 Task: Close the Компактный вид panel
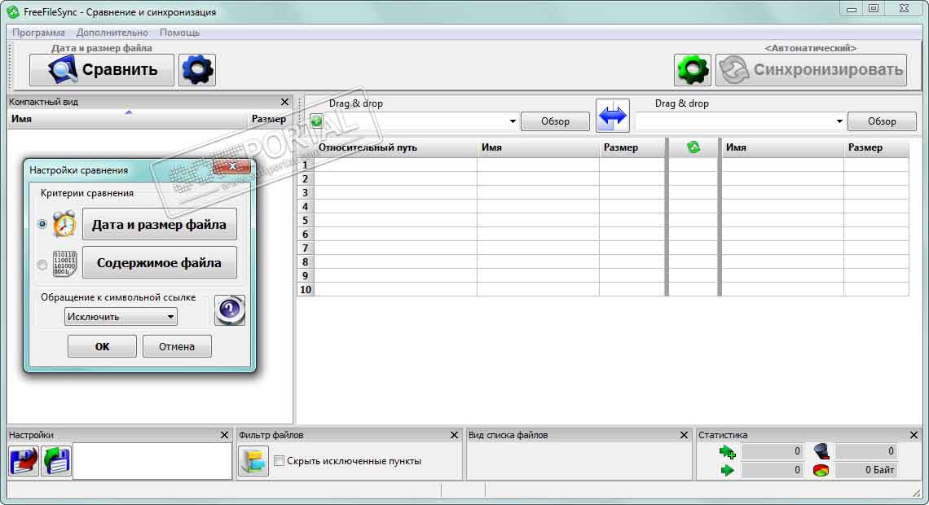coord(284,102)
